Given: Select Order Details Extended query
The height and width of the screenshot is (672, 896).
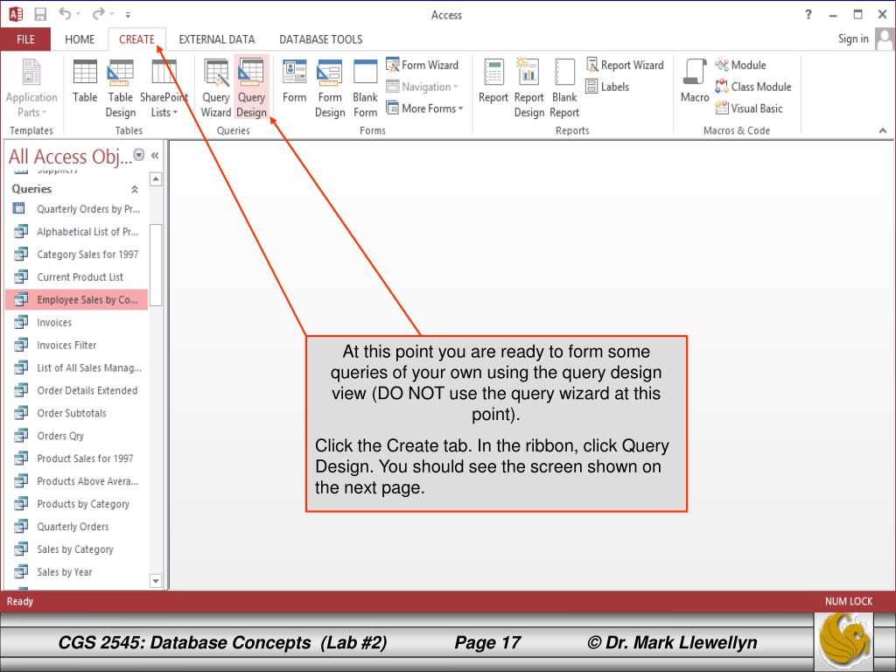Looking at the screenshot, I should pyautogui.click(x=77, y=390).
